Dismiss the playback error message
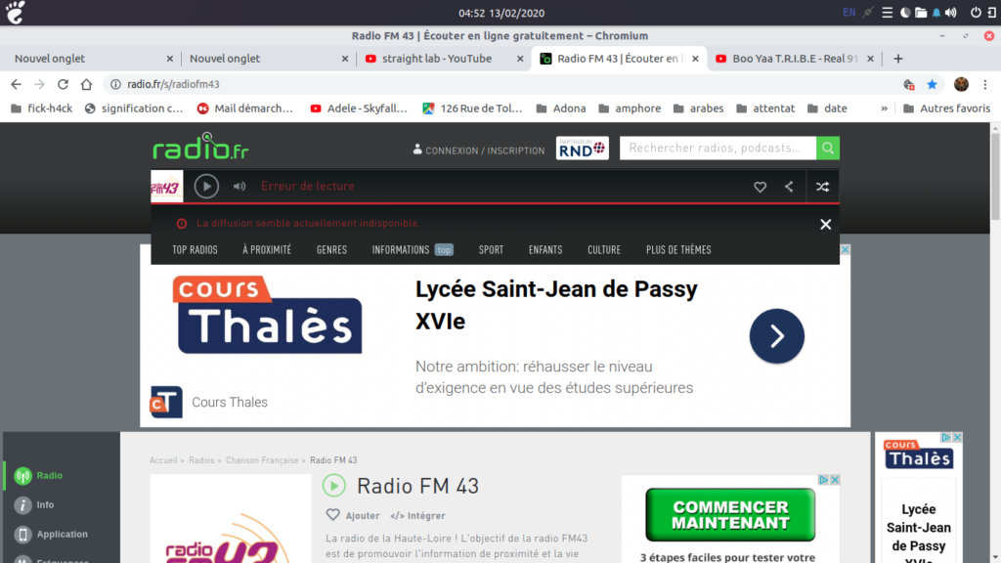 825,224
